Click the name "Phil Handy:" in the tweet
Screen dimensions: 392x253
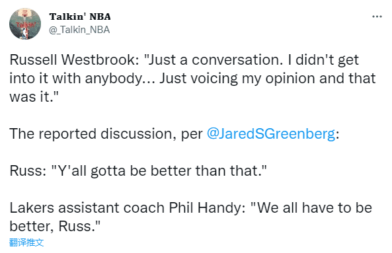(208, 208)
